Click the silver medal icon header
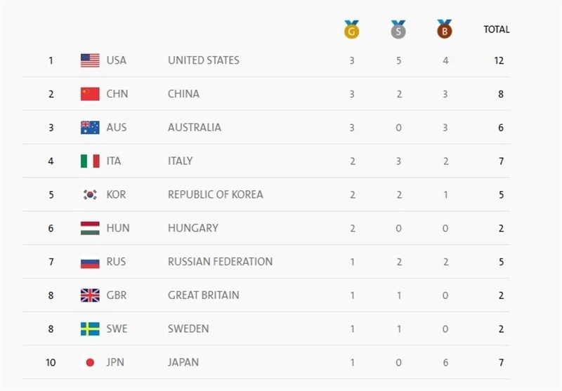 tap(398, 29)
